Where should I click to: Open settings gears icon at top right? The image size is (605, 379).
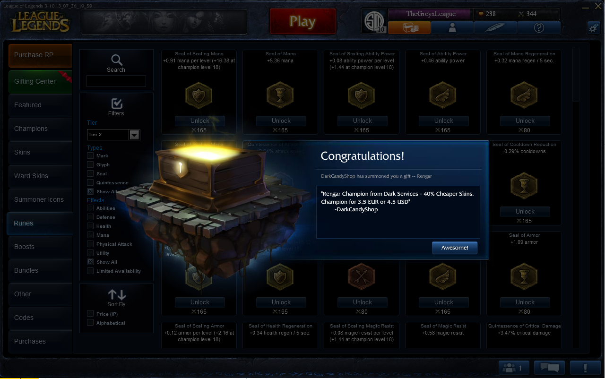coord(594,28)
